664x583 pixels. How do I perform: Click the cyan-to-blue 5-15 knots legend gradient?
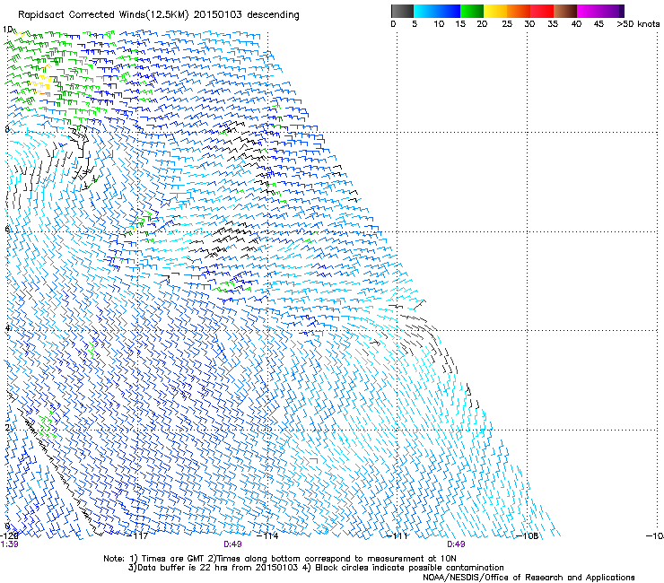(437, 11)
